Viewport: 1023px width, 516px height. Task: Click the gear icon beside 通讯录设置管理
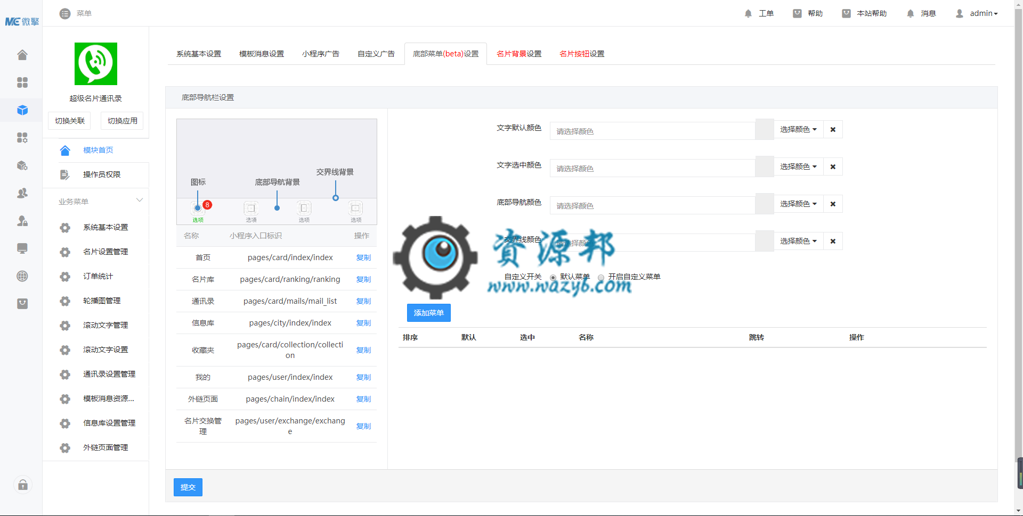[x=65, y=374]
